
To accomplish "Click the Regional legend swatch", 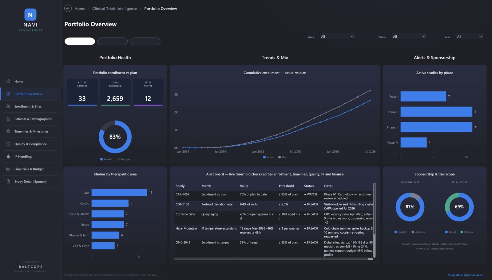I will click(x=462, y=232).
